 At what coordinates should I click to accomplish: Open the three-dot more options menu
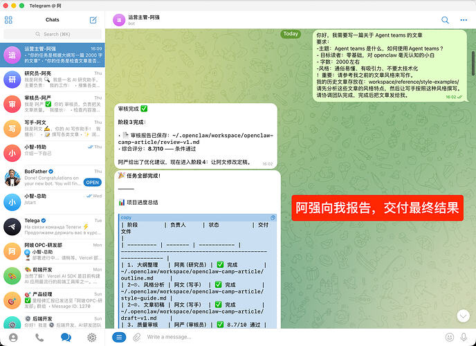coord(463,20)
